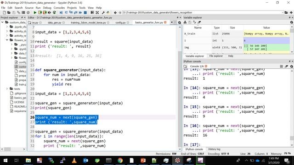The width and height of the screenshot is (294, 165).
Task: Import data in Variable explorer
Action: tap(185, 22)
